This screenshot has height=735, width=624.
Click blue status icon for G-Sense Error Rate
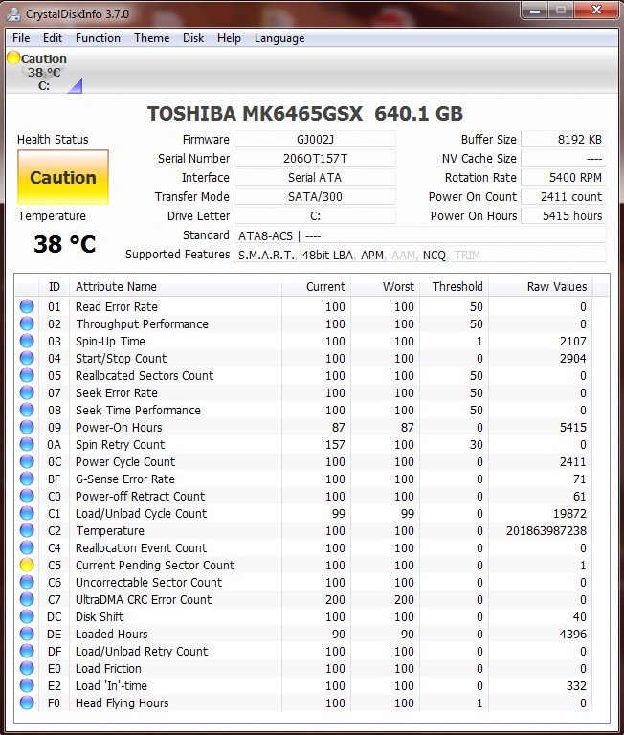[27, 479]
